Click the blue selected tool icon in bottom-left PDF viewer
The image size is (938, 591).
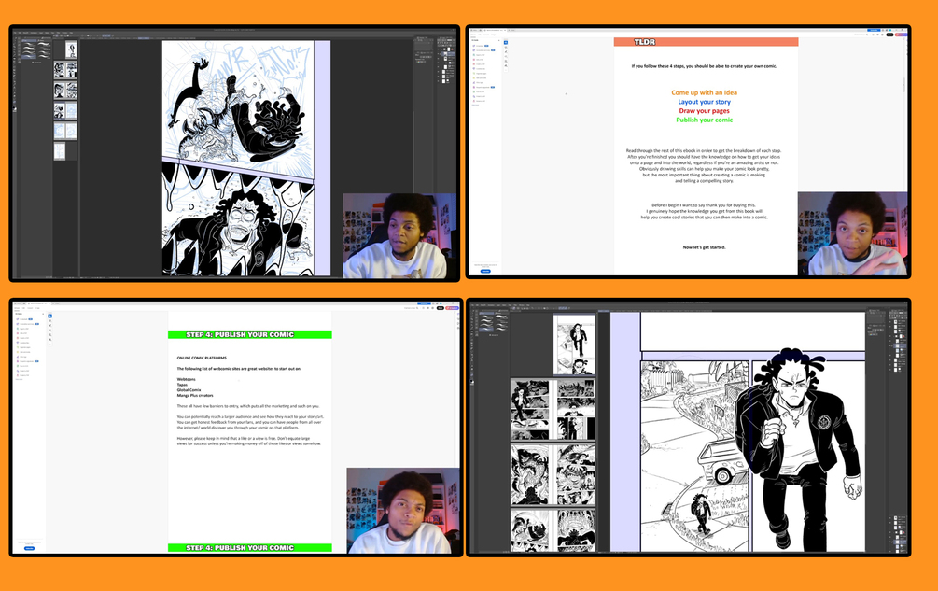pos(49,316)
